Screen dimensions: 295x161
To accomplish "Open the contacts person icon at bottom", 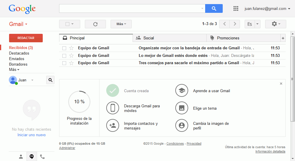I will click(21, 157).
